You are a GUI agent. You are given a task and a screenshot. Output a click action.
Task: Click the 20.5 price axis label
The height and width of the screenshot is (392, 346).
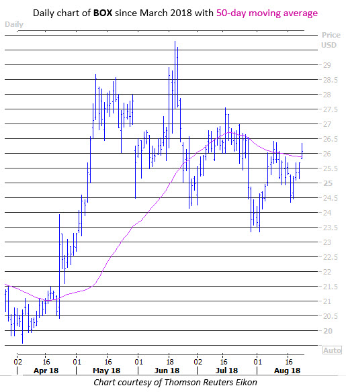pyautogui.click(x=331, y=316)
